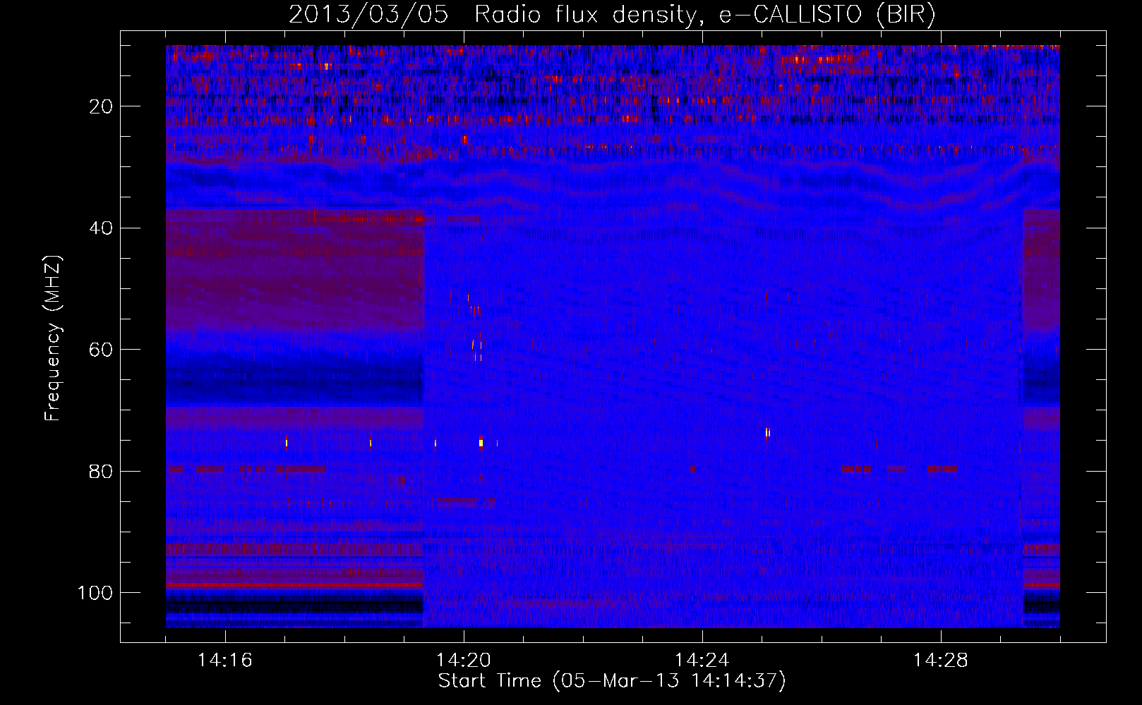Click the frequency tick label '80'

101,472
